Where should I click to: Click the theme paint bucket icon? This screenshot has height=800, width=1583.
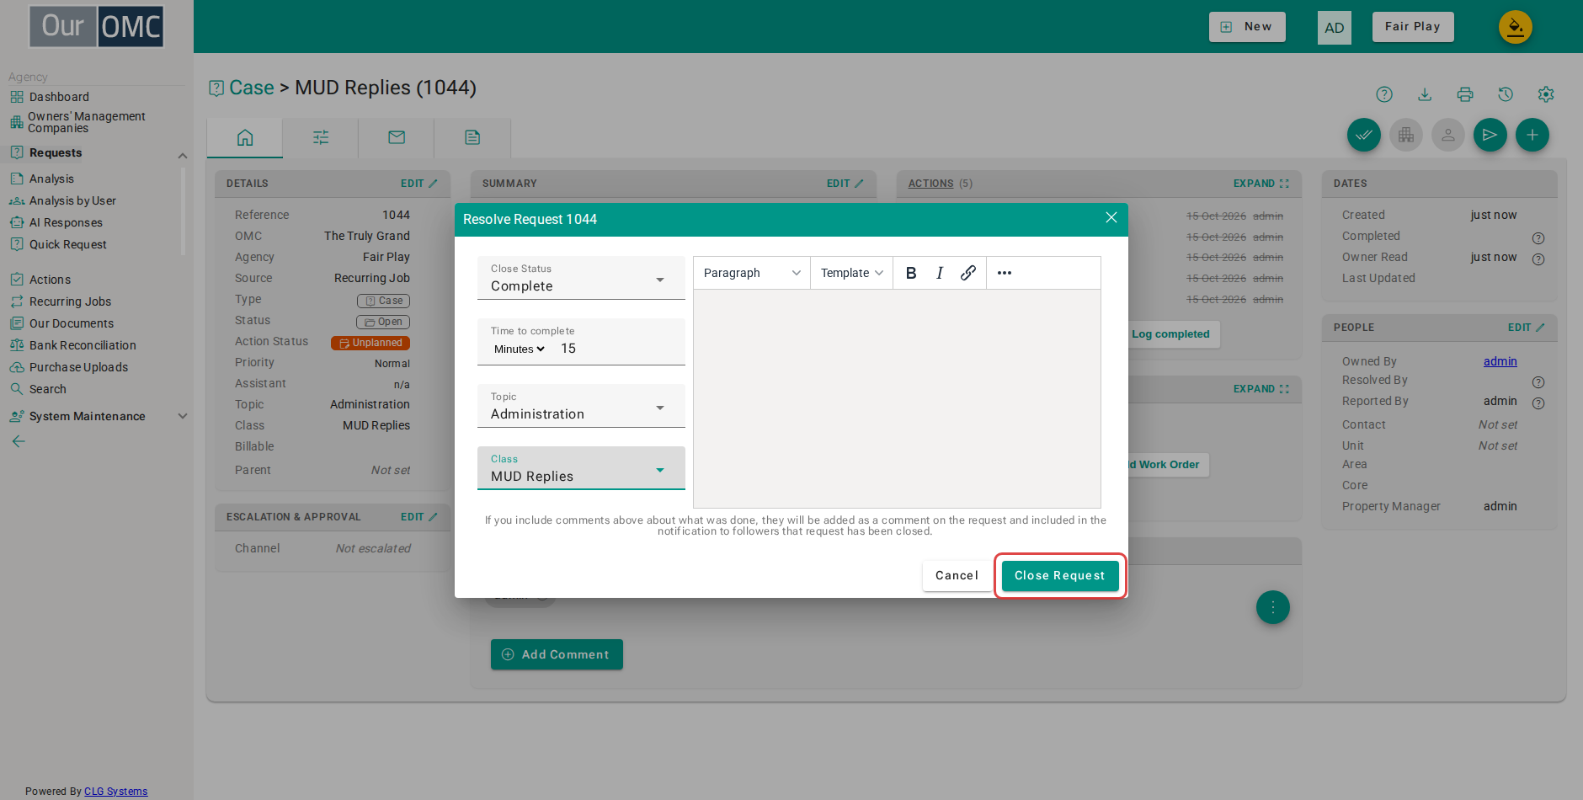coord(1516,27)
